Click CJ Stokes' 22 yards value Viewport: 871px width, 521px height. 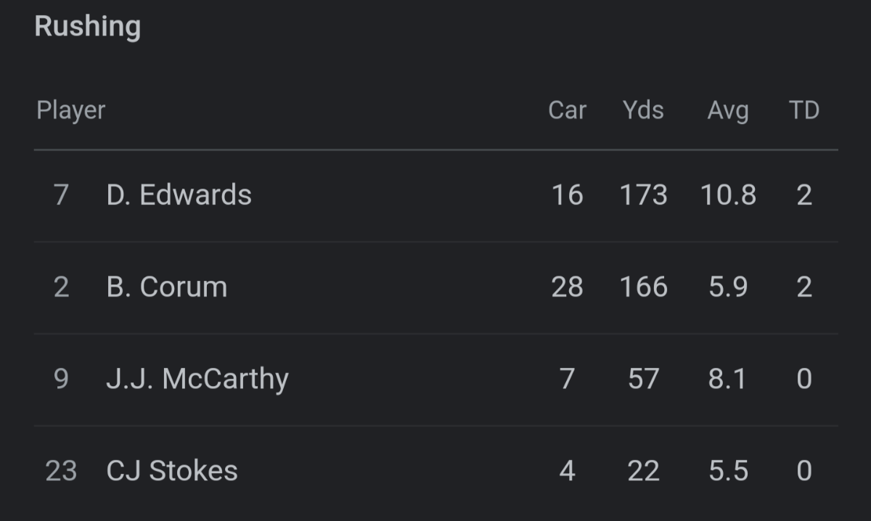click(643, 471)
